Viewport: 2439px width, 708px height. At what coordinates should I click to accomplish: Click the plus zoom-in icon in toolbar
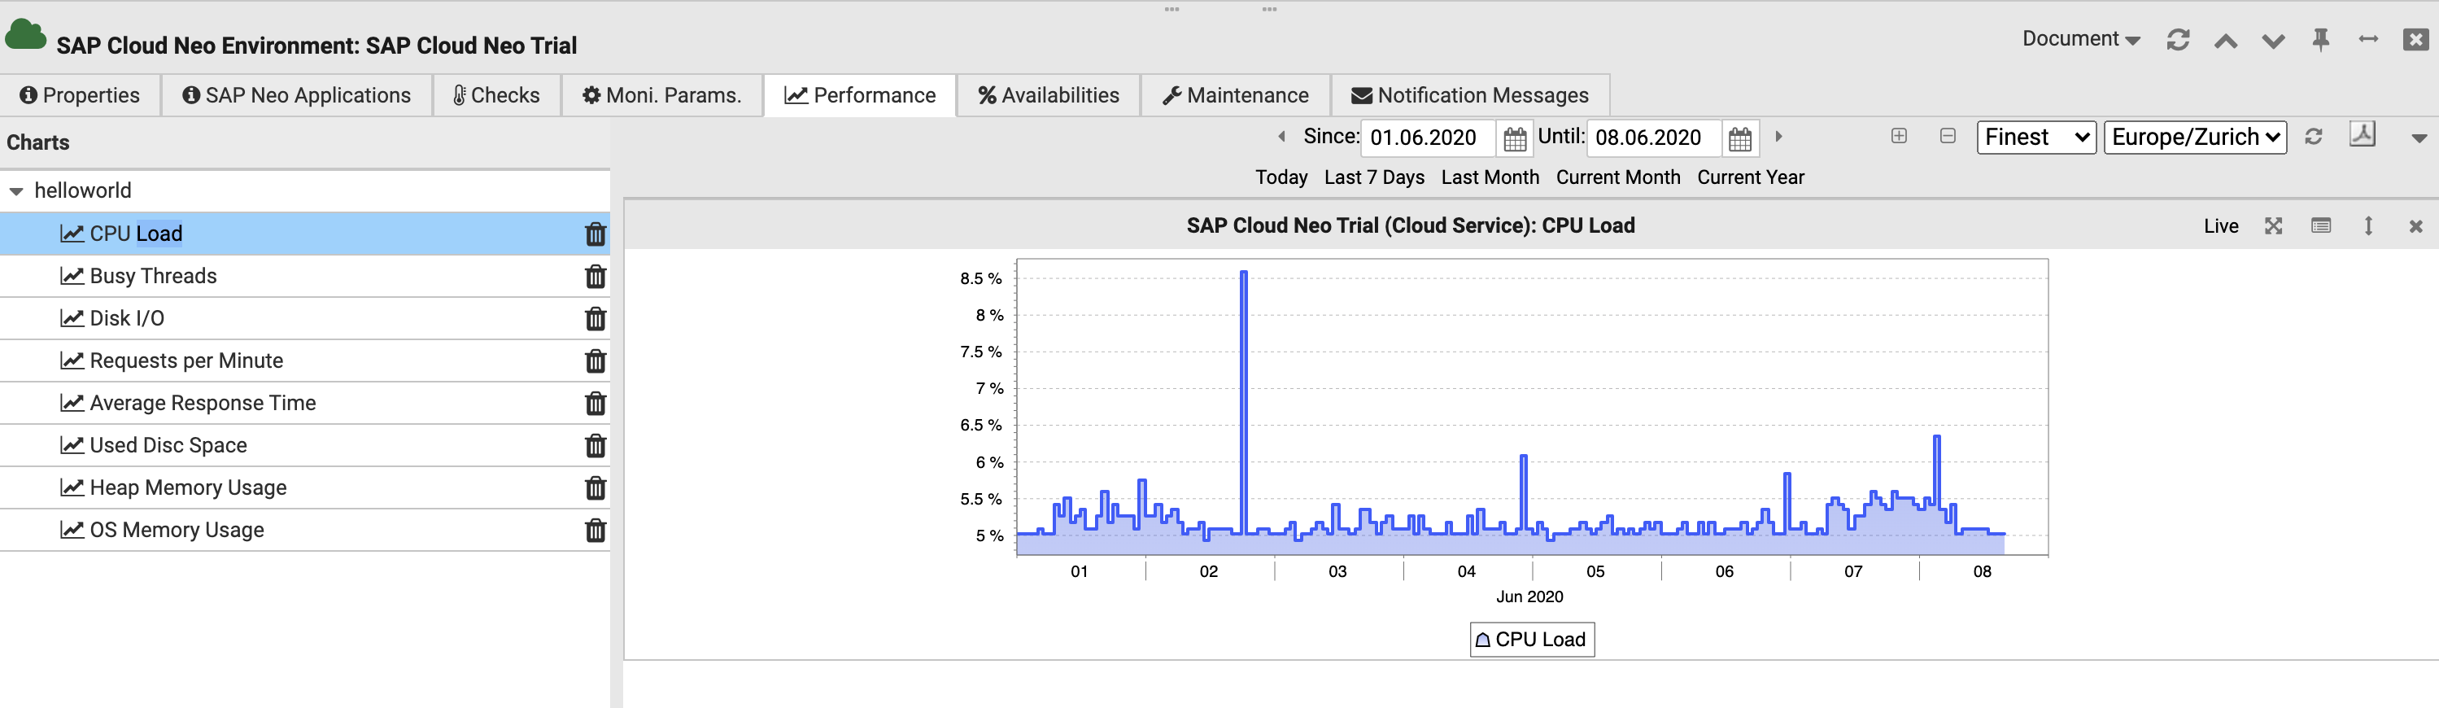pos(1898,136)
